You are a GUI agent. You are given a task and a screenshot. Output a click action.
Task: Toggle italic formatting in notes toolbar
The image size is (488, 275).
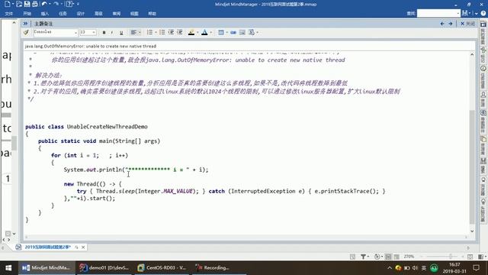click(x=112, y=32)
